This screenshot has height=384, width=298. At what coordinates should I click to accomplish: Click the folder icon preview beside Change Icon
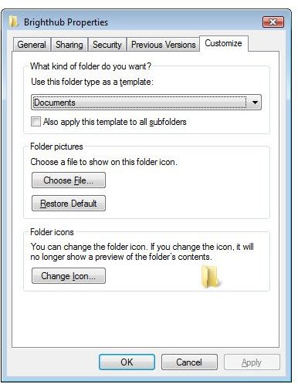pos(211,277)
